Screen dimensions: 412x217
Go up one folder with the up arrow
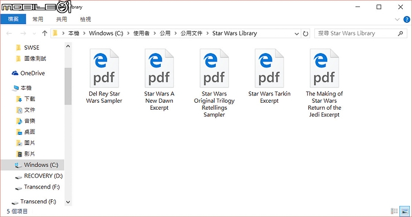click(45, 33)
